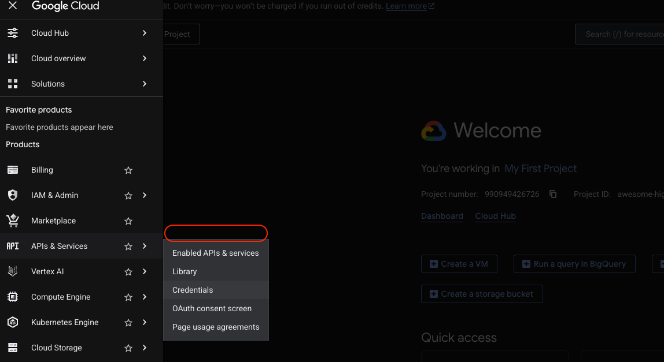664x362 pixels.
Task: Toggle the favorite star for Compute Engine
Action: point(128,297)
